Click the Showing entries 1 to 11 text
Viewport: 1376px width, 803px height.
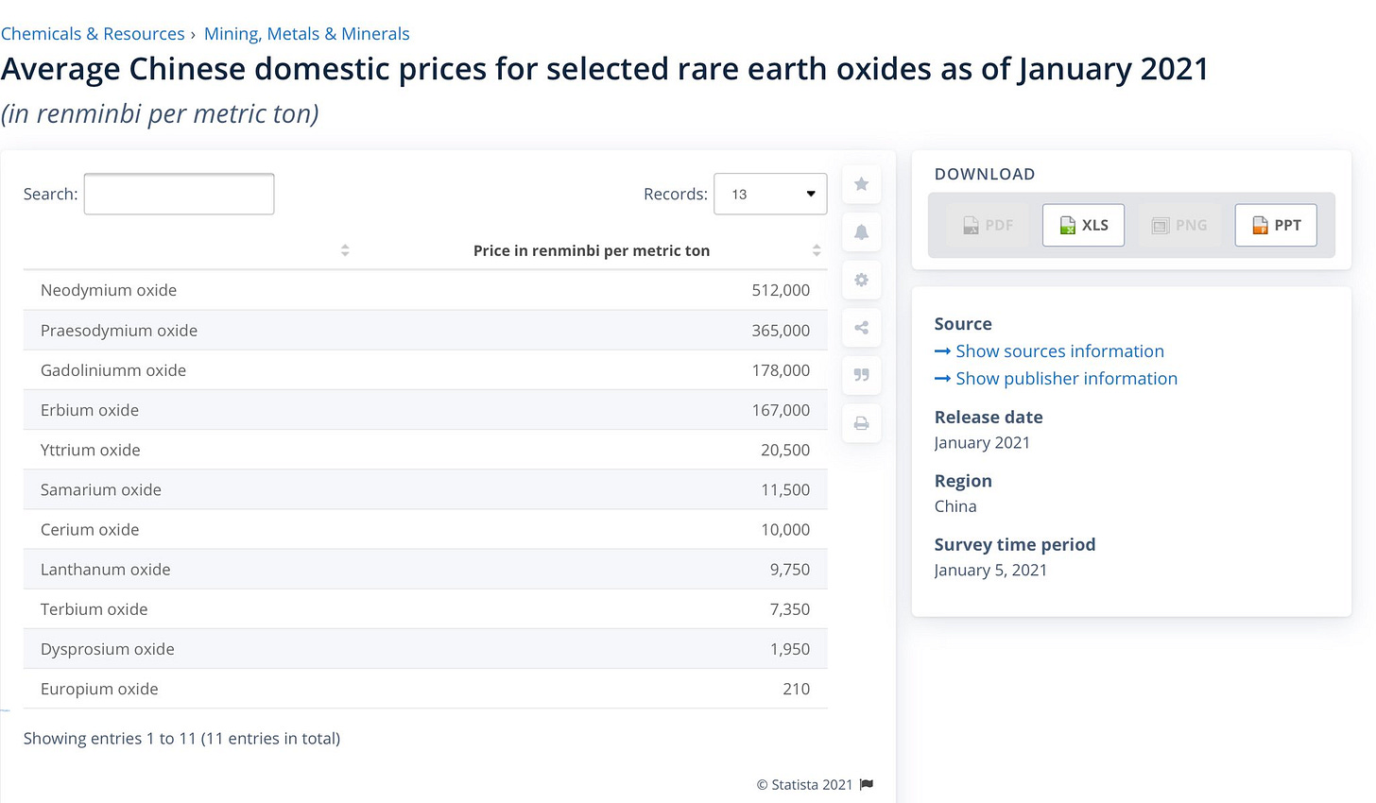click(x=181, y=739)
